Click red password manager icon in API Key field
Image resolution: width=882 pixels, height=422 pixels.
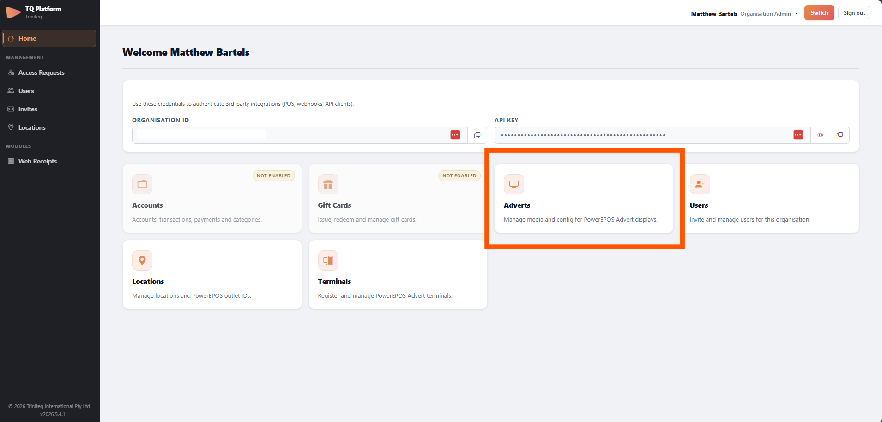(x=798, y=135)
